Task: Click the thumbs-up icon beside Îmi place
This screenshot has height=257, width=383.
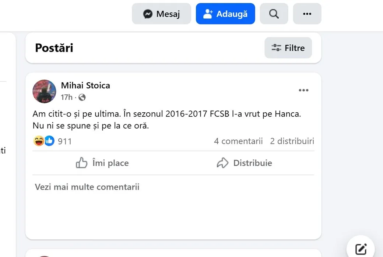Action: pyautogui.click(x=81, y=163)
